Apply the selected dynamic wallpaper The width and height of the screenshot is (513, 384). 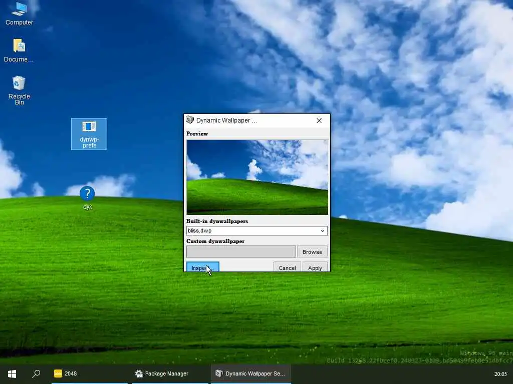coord(315,267)
